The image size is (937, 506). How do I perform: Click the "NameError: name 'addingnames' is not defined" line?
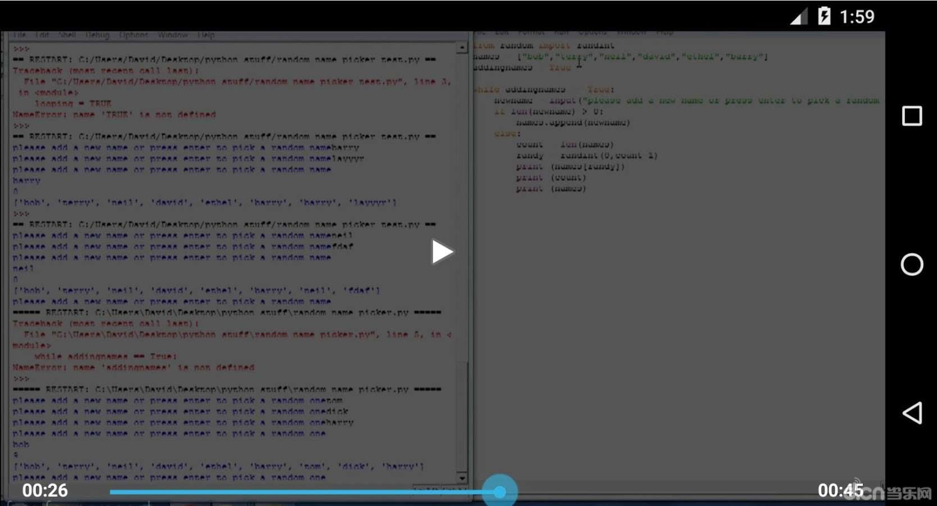(133, 368)
